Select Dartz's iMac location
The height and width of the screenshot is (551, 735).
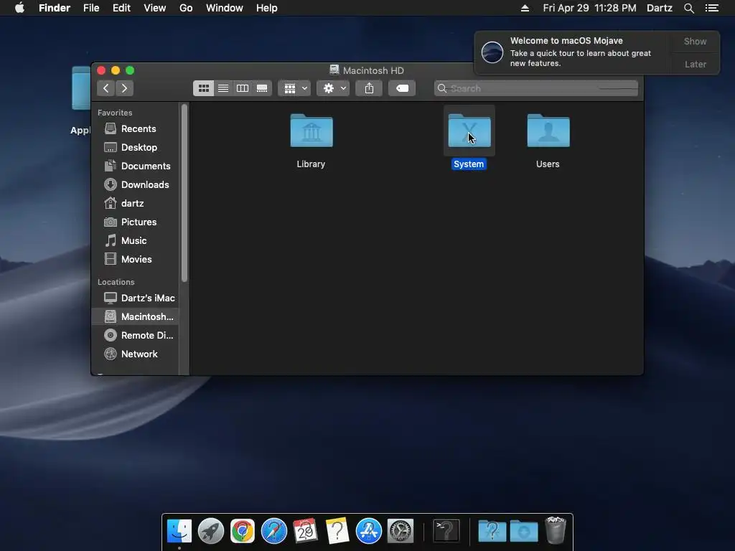pos(136,298)
